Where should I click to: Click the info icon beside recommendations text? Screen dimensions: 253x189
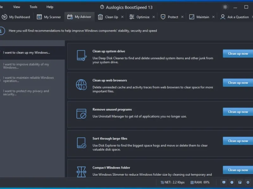(2, 31)
